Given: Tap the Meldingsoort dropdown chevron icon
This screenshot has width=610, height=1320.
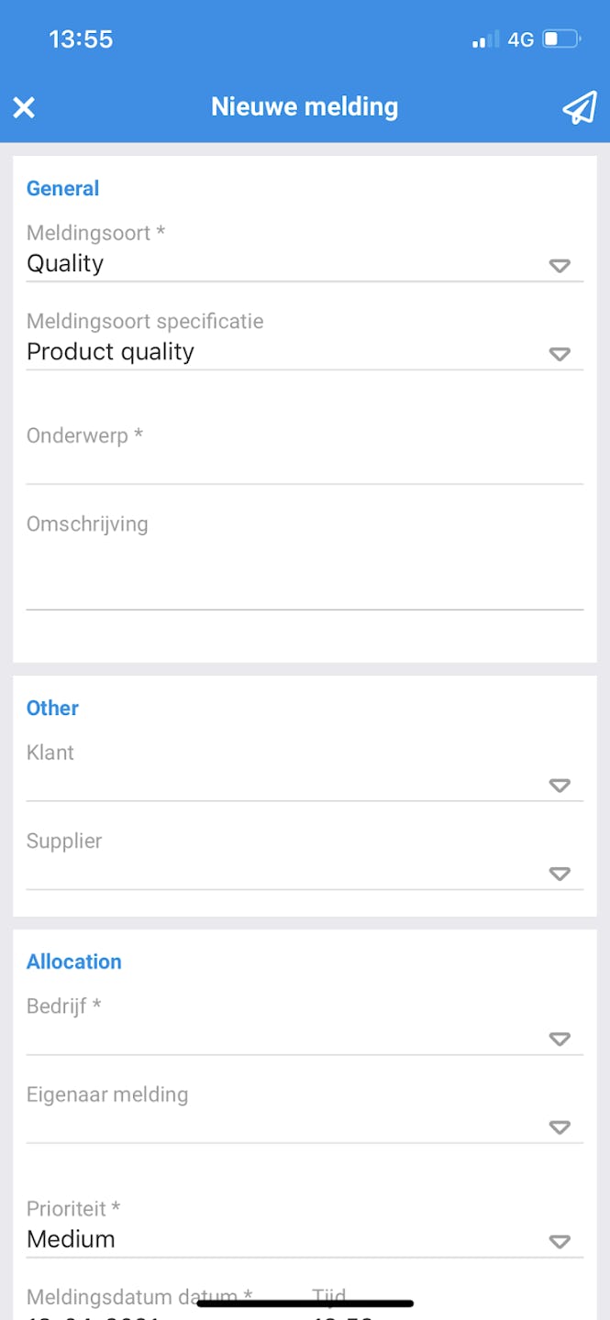Looking at the screenshot, I should (x=560, y=266).
